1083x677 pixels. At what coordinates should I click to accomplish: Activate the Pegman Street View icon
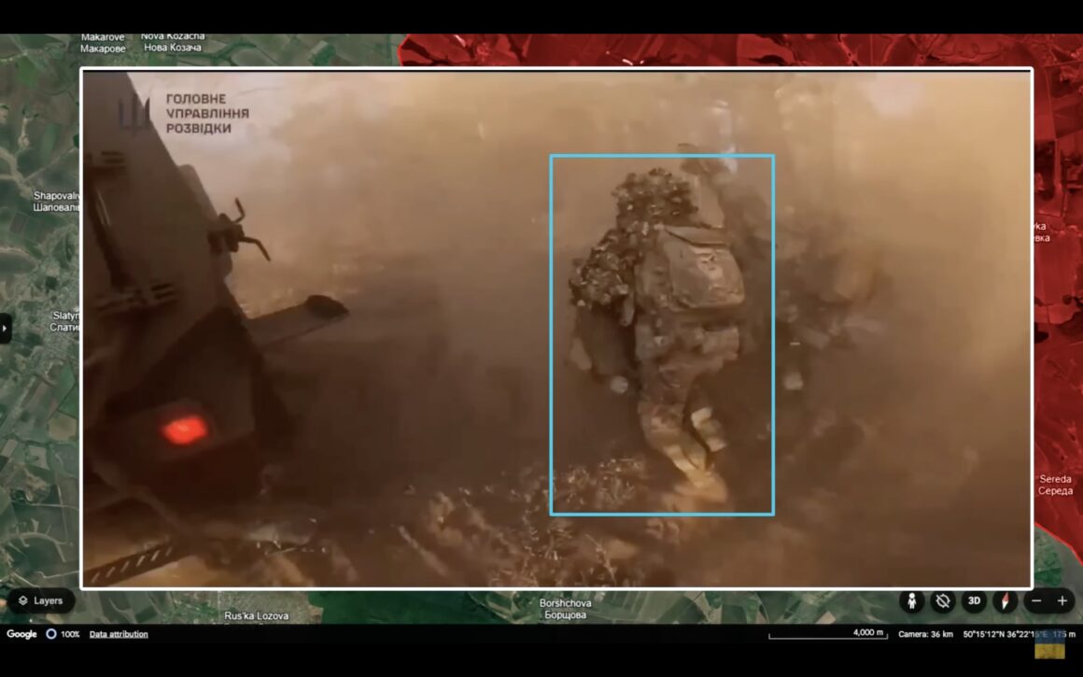[912, 601]
